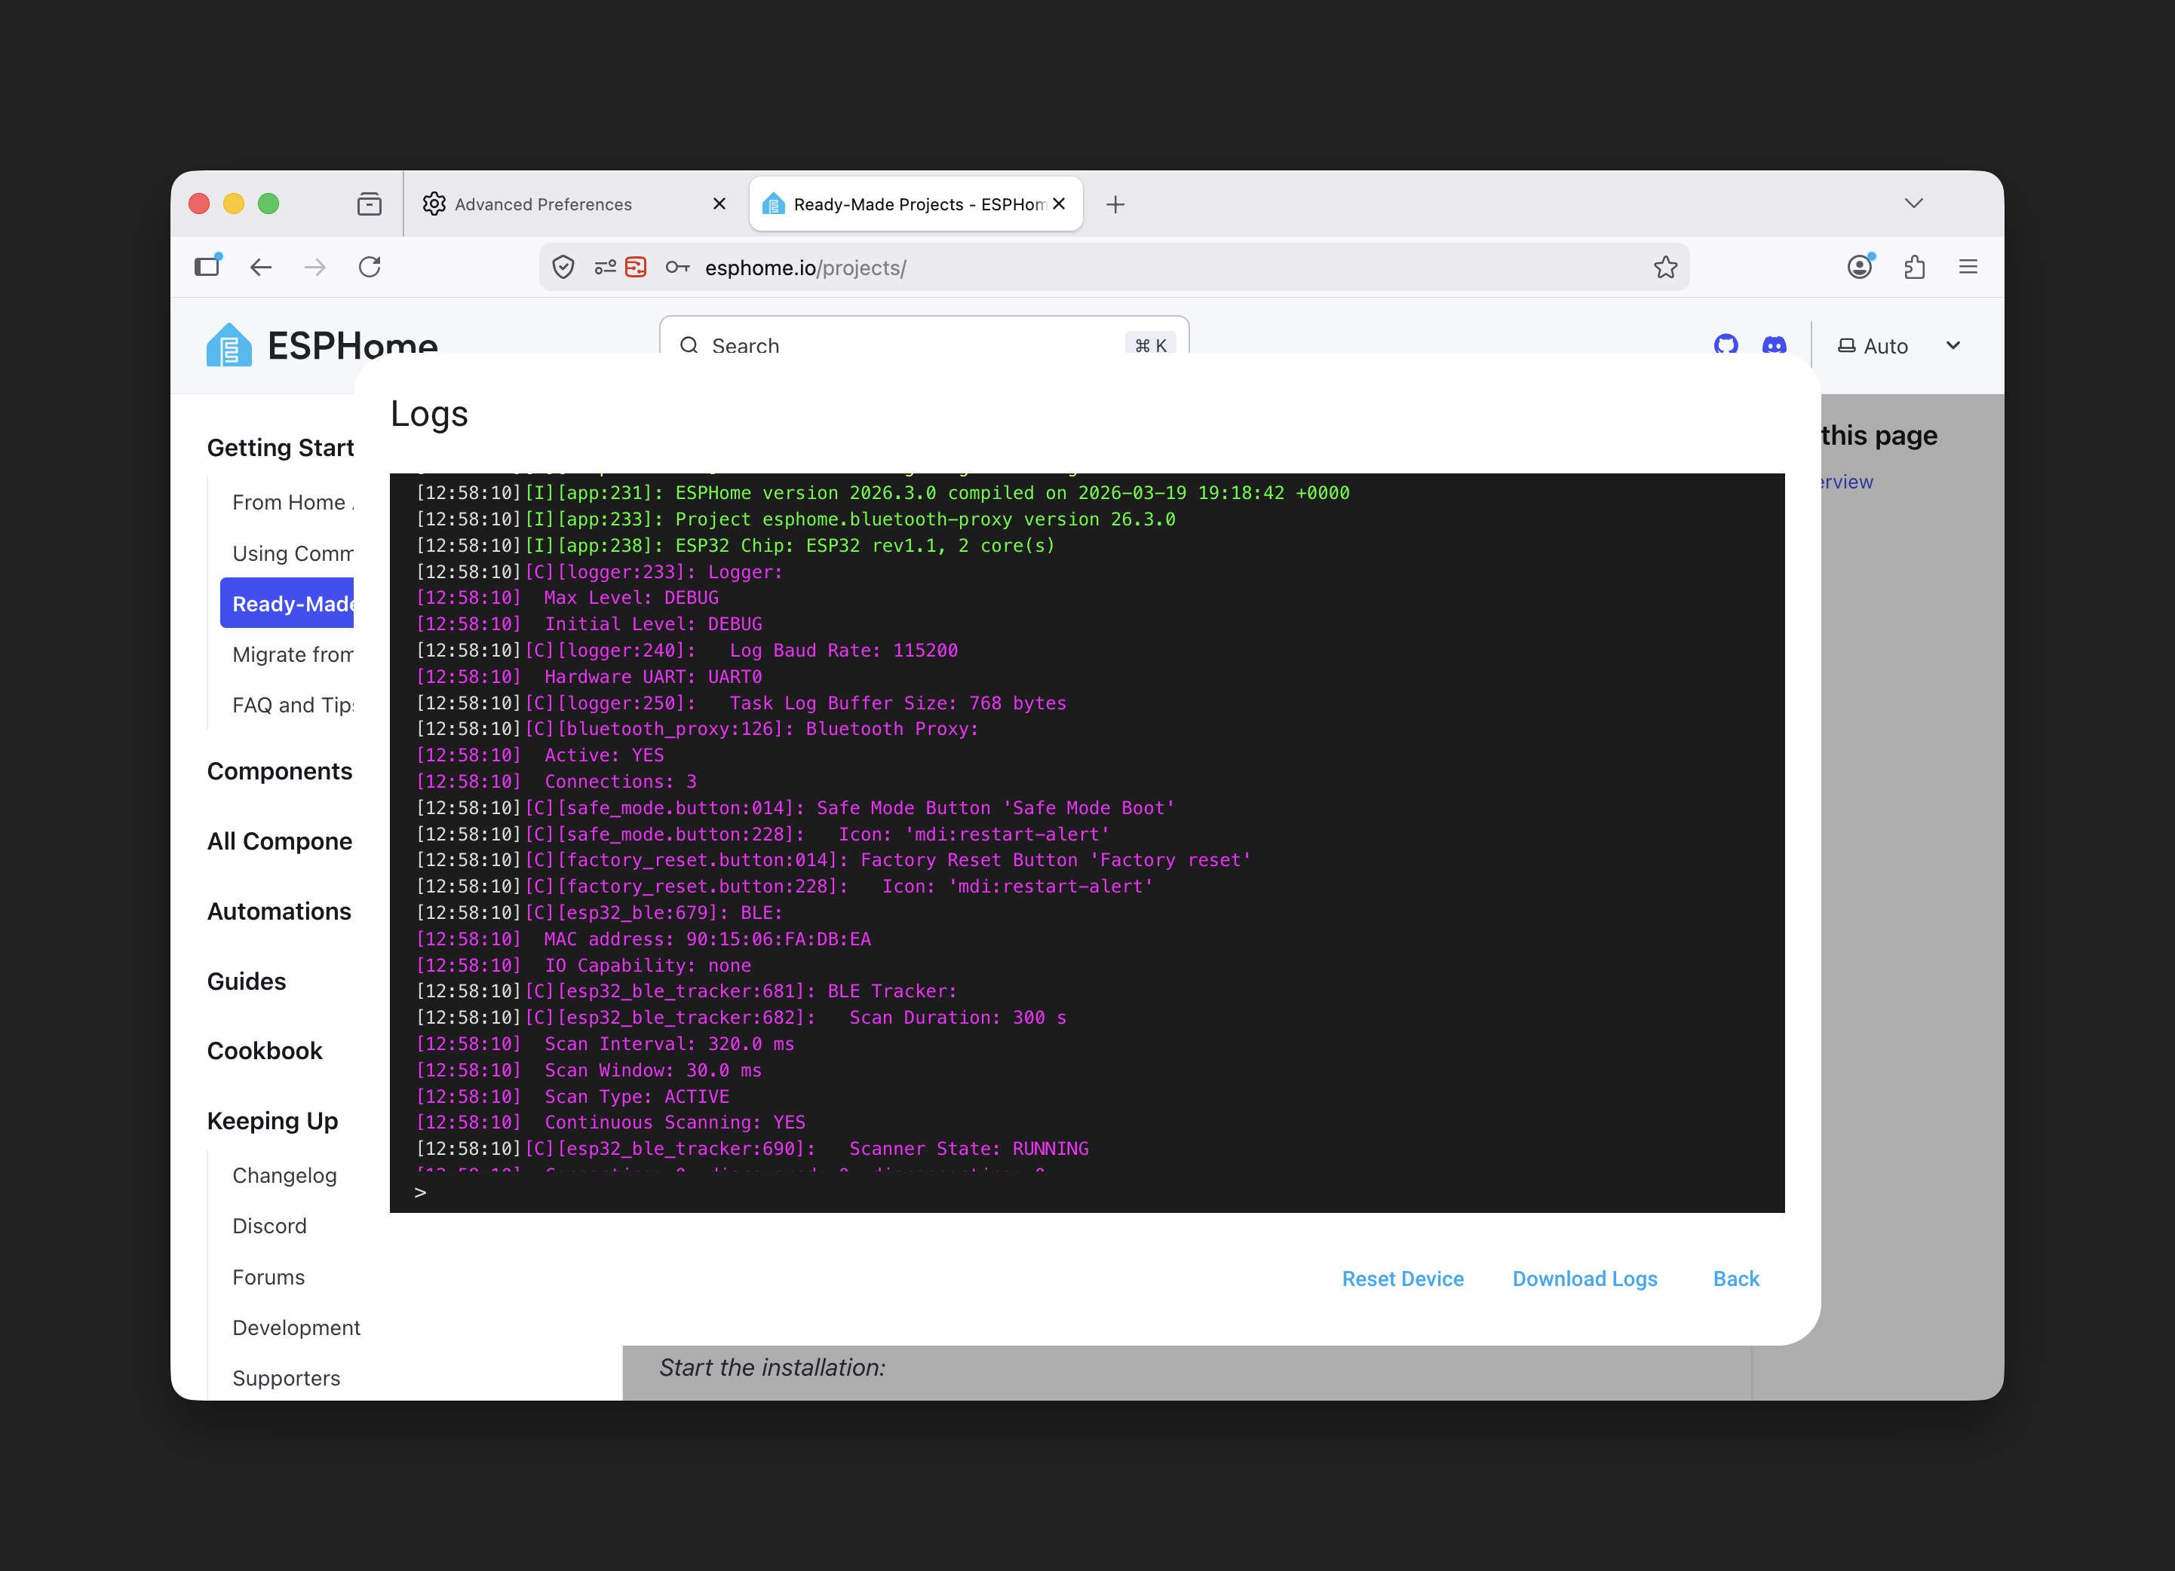Toggle the sidebar panel button

pos(207,266)
